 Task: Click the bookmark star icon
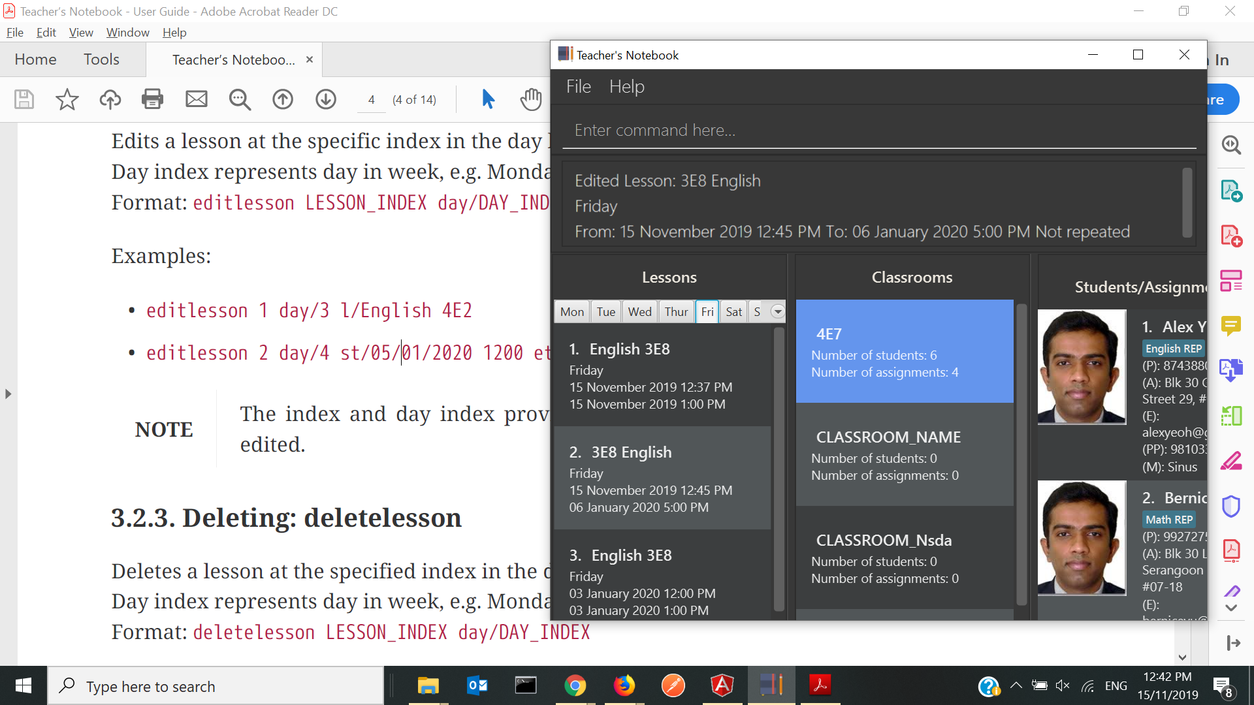(x=67, y=99)
